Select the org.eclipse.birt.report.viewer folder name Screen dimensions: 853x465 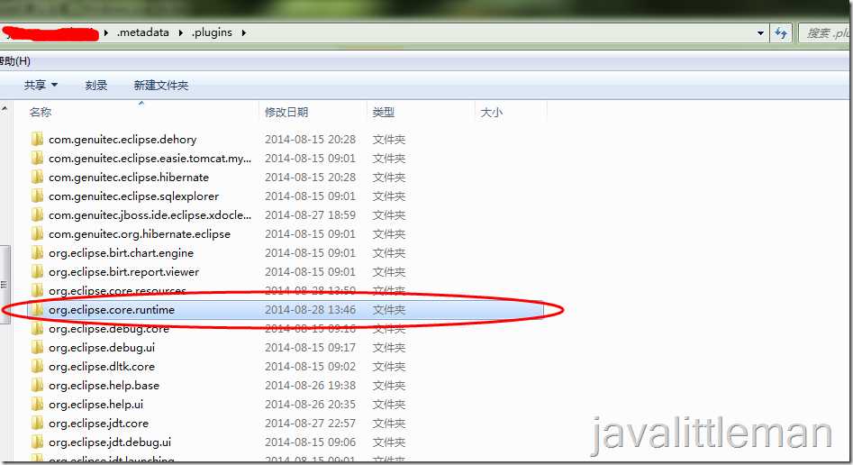123,272
